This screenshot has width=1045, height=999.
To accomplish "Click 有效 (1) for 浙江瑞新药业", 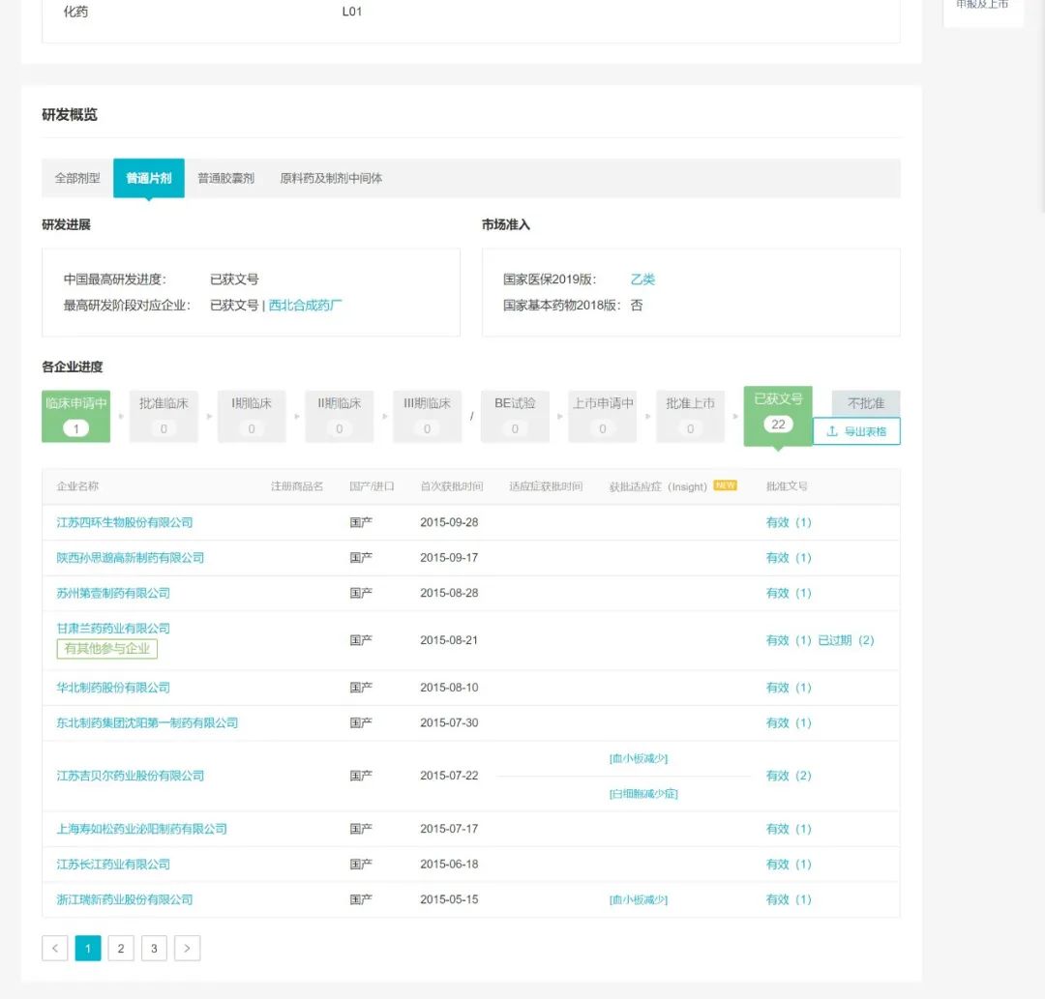I will [x=790, y=899].
